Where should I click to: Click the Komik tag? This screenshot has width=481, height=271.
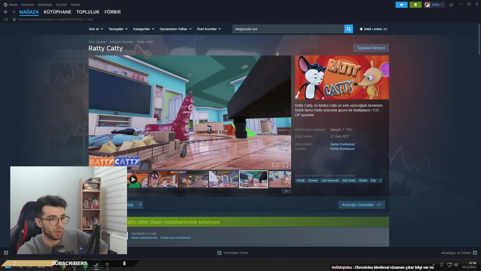(x=301, y=181)
